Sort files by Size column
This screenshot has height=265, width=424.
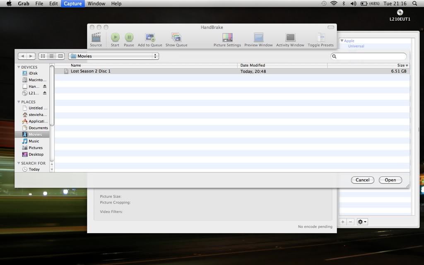point(368,65)
